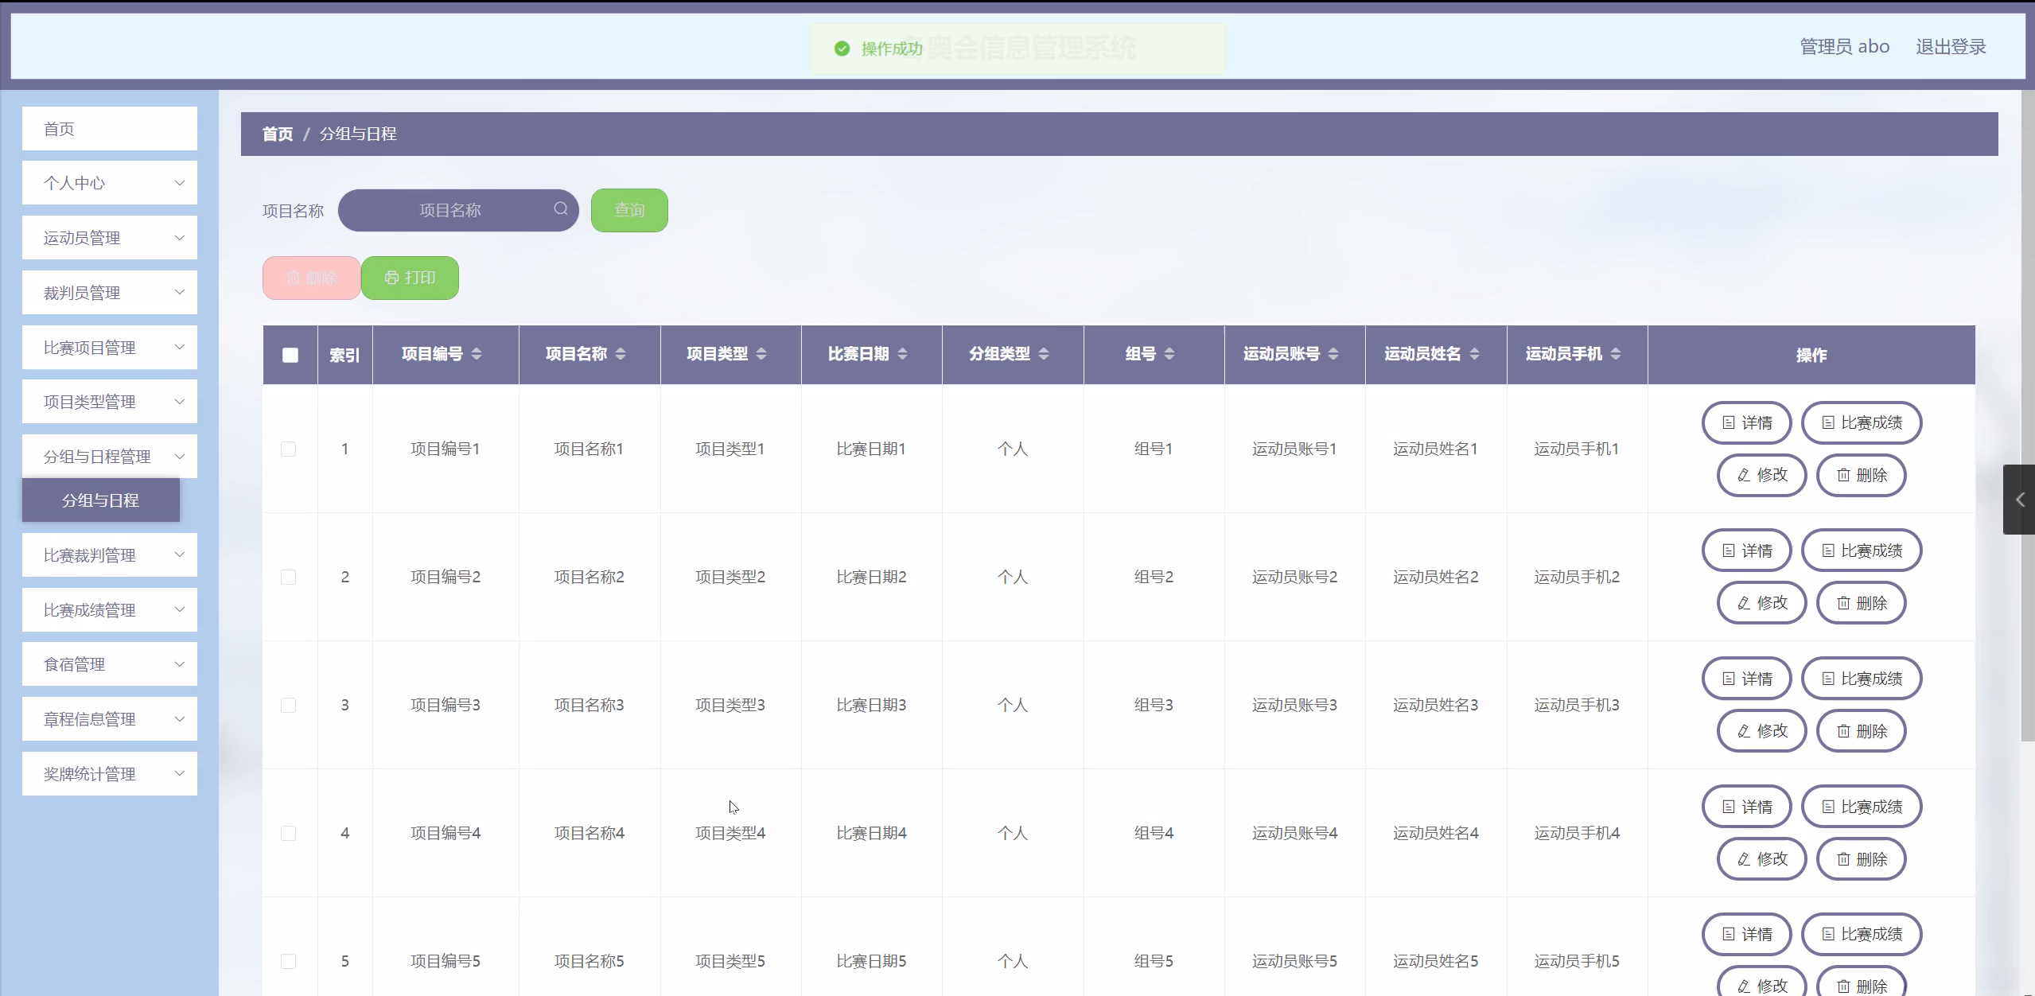Viewport: 2035px width, 996px height.
Task: Click 打印 printer button
Action: 410,278
